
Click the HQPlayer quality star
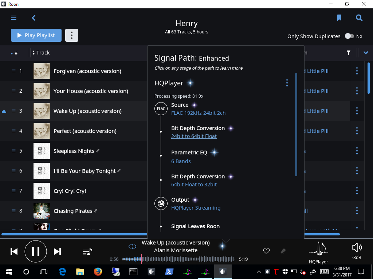pyautogui.click(x=190, y=83)
